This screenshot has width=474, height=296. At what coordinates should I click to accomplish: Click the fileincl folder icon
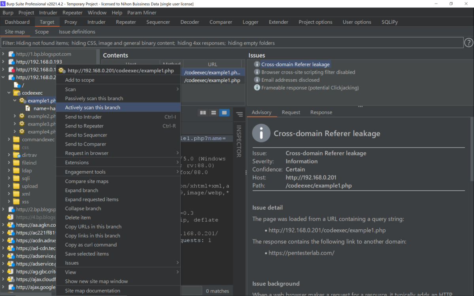(x=17, y=163)
